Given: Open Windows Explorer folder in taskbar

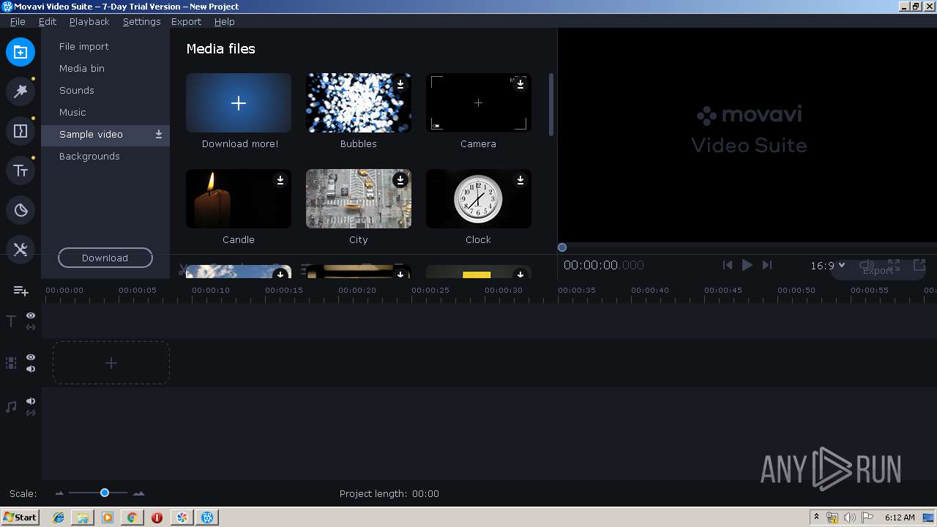Looking at the screenshot, I should tap(83, 517).
